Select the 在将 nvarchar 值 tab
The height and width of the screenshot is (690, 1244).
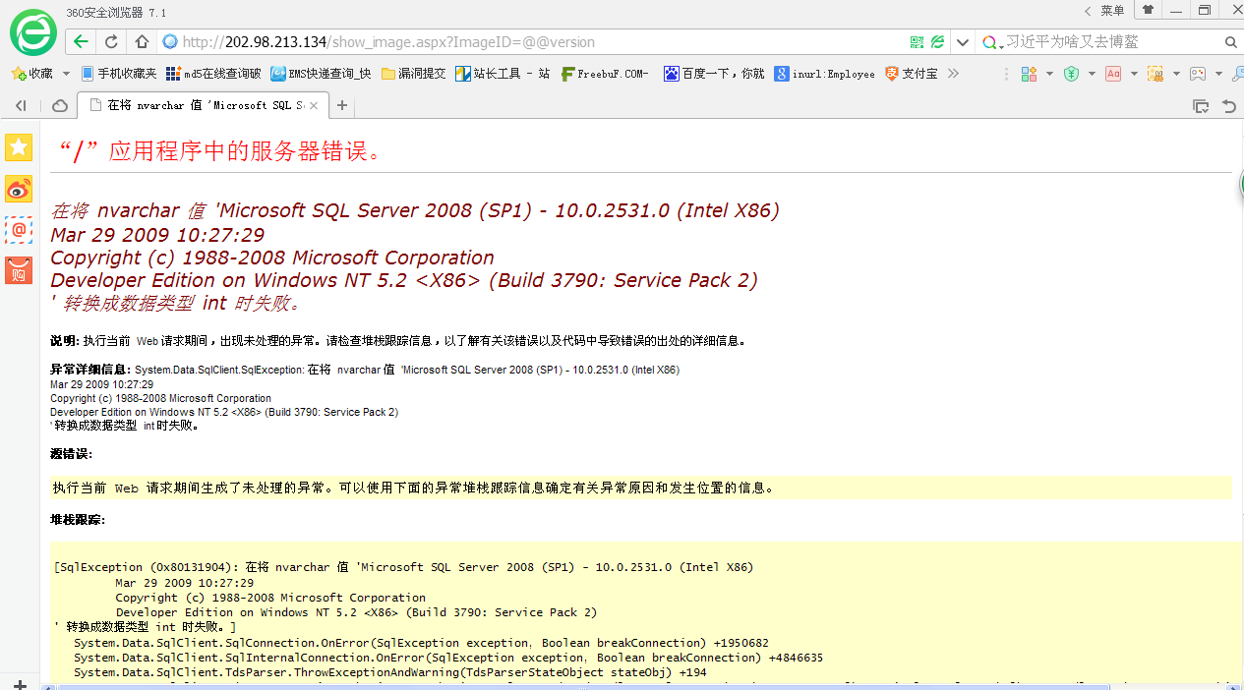(x=202, y=105)
